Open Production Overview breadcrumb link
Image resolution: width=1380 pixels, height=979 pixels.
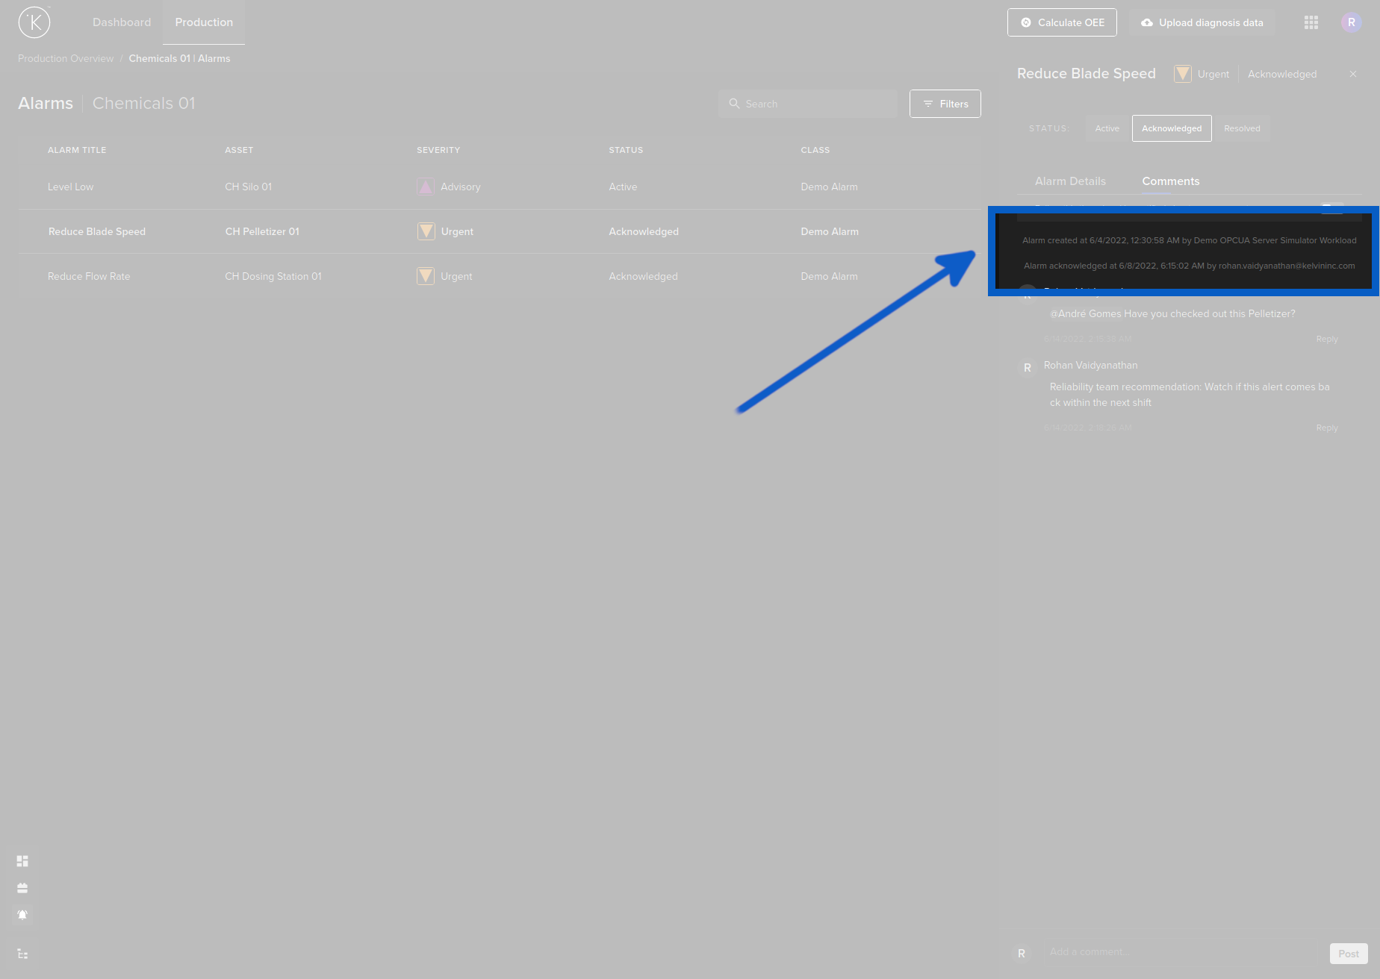point(66,58)
